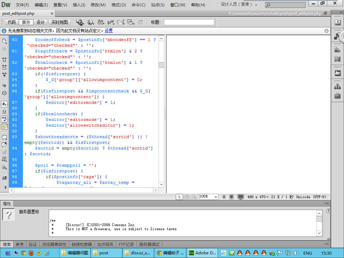Open the File Management arrows icon
This screenshot has height=258, width=344.
click(101, 22)
